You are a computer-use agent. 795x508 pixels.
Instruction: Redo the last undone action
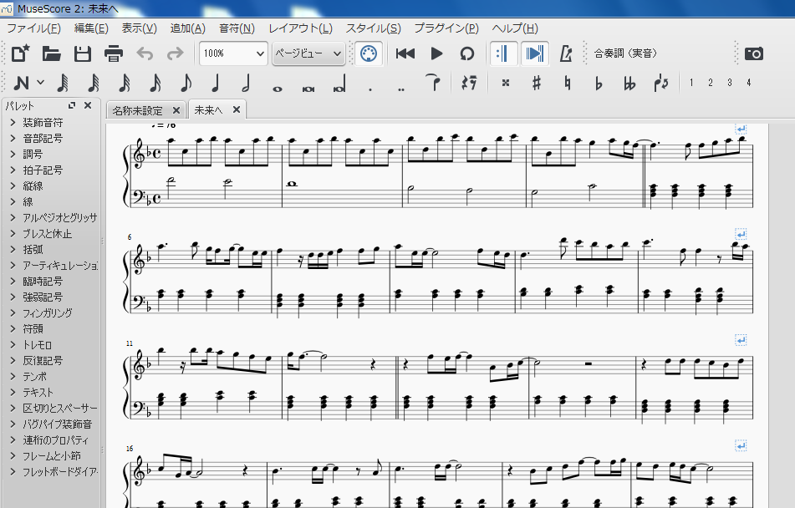point(176,53)
